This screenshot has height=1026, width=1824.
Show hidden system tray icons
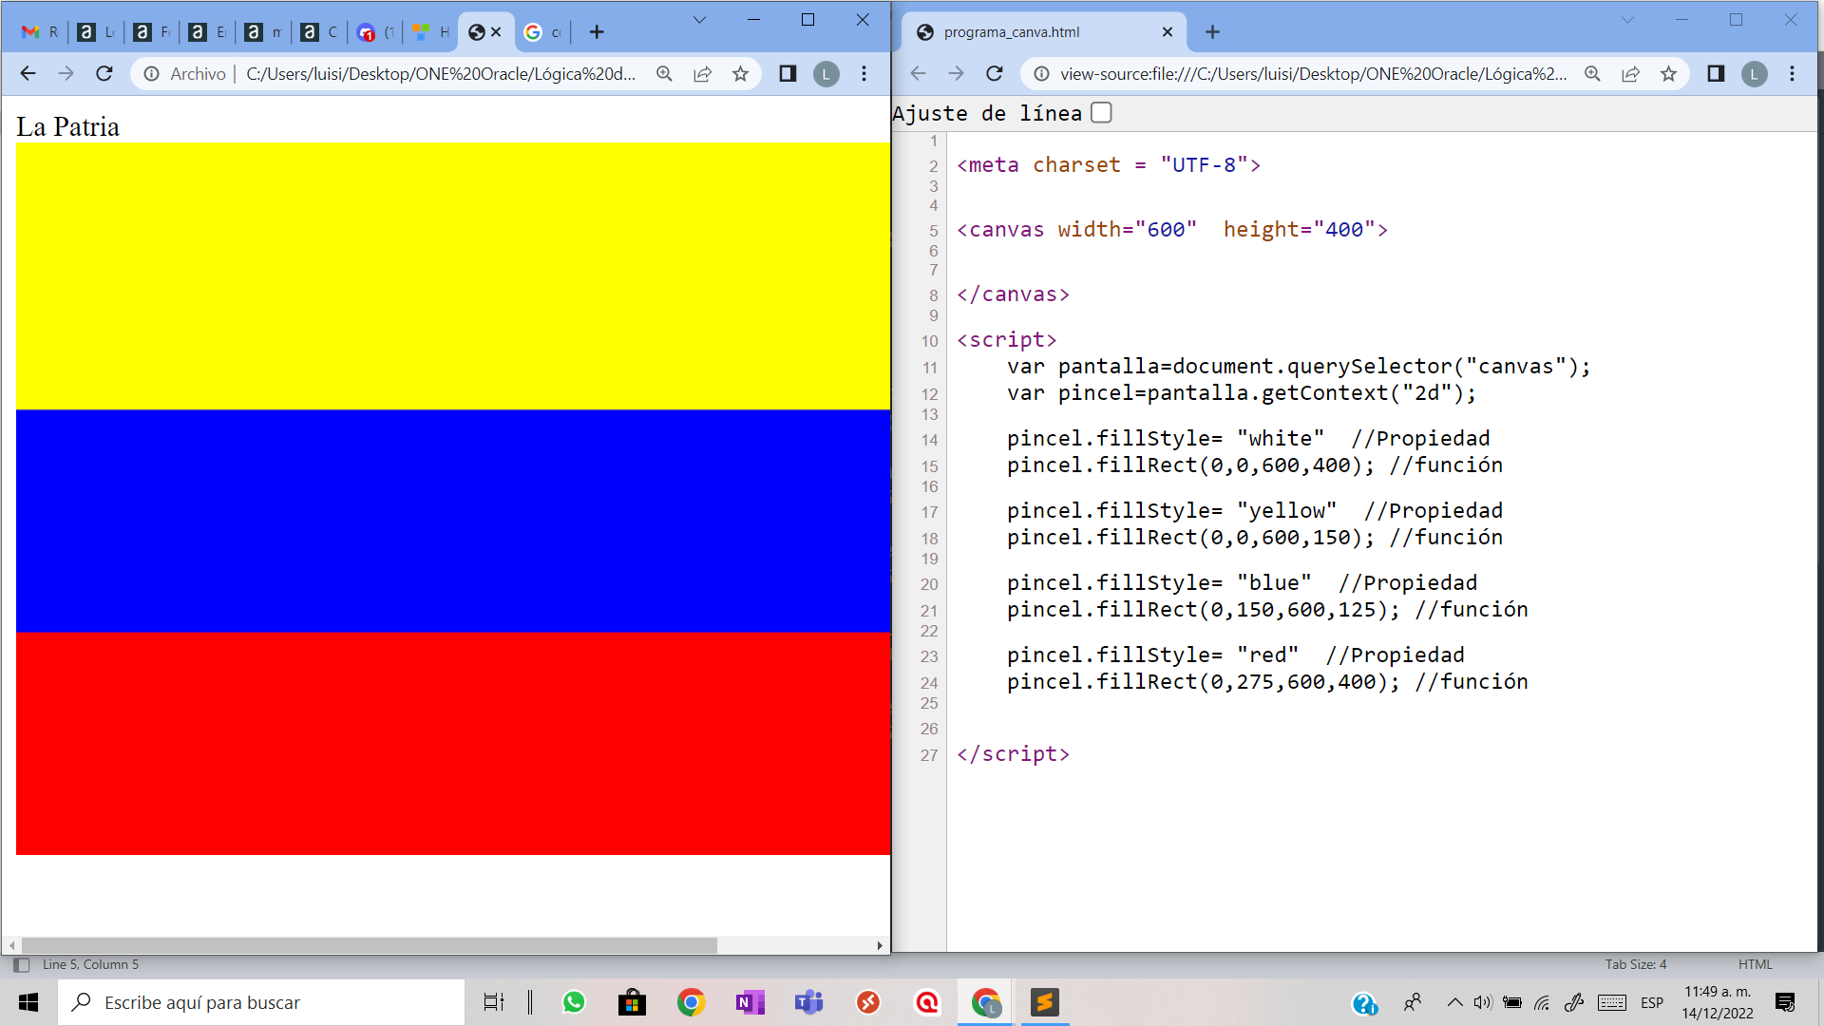[x=1454, y=1002]
